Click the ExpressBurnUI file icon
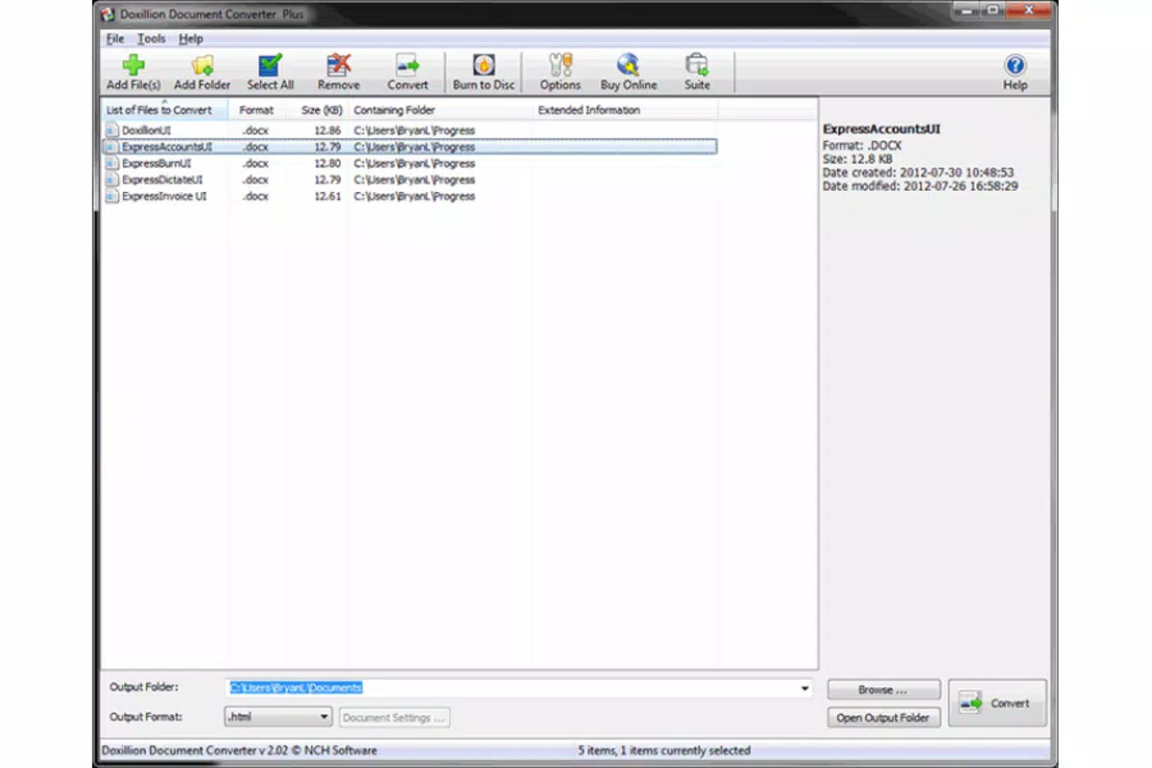This screenshot has height=768, width=1152. click(111, 163)
